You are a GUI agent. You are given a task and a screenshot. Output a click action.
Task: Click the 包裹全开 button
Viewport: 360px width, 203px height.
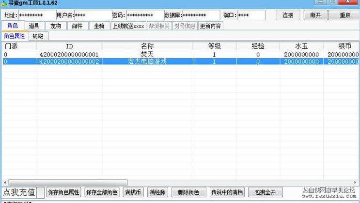coord(265,192)
